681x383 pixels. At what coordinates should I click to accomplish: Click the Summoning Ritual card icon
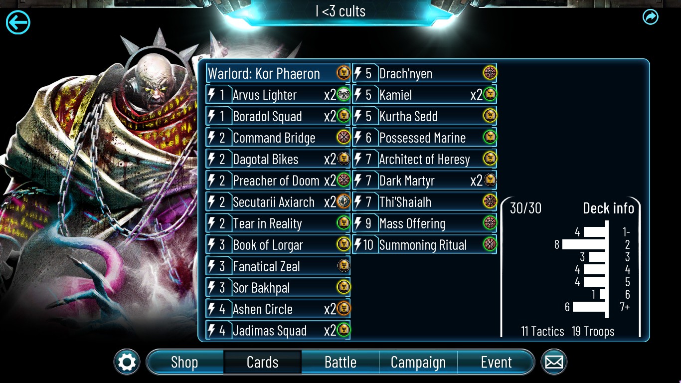[x=490, y=244]
